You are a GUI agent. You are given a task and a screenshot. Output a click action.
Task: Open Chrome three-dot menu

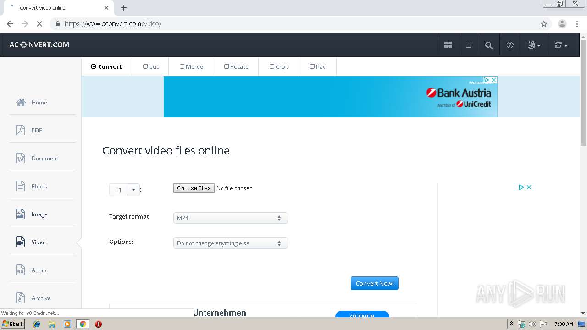[577, 24]
